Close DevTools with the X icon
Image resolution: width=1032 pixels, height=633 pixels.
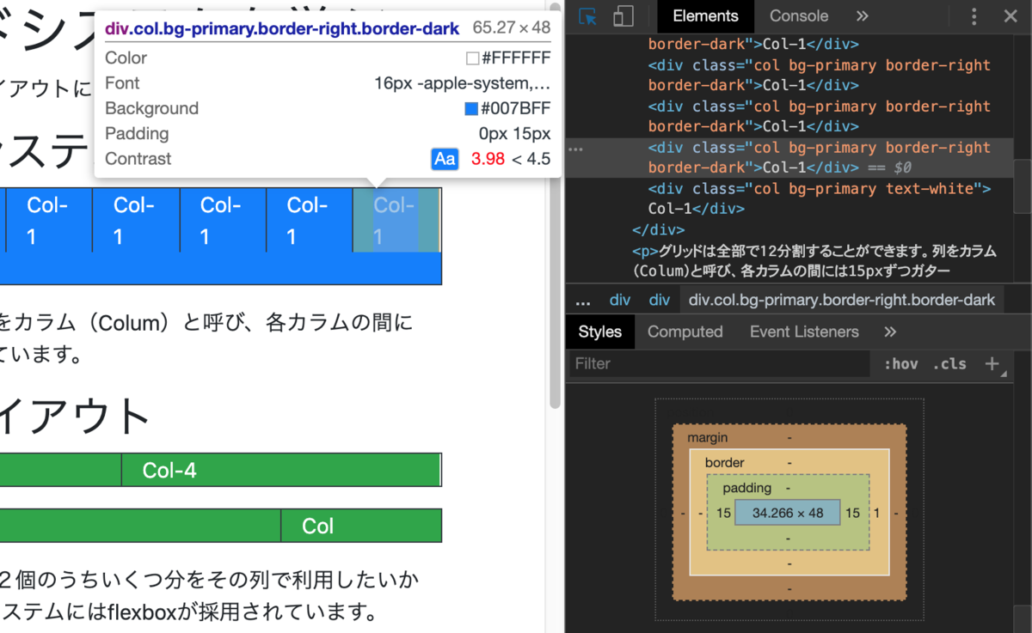(1010, 16)
